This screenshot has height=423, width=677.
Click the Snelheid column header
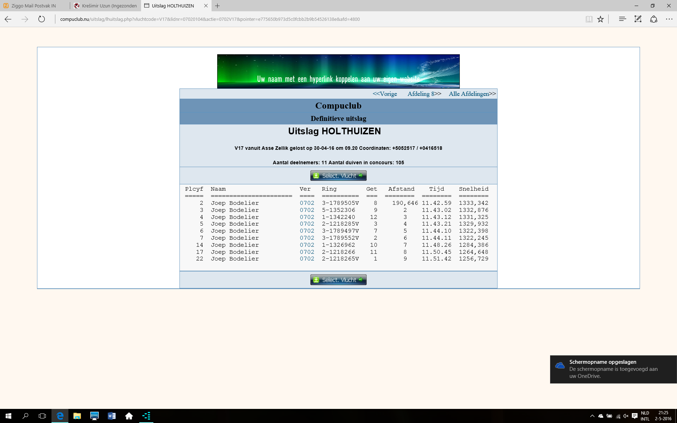coord(474,189)
